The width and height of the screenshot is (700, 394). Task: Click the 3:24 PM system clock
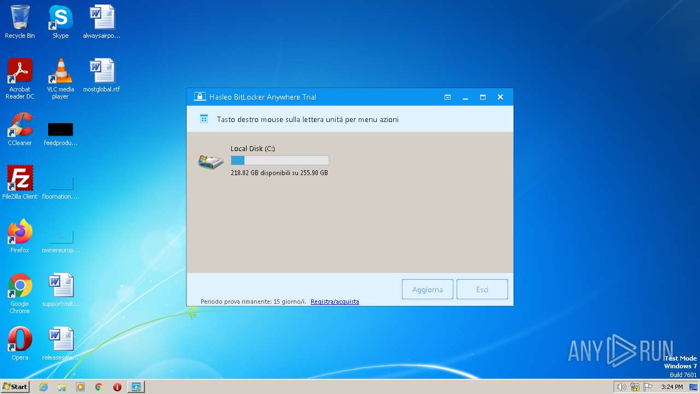[x=672, y=387]
